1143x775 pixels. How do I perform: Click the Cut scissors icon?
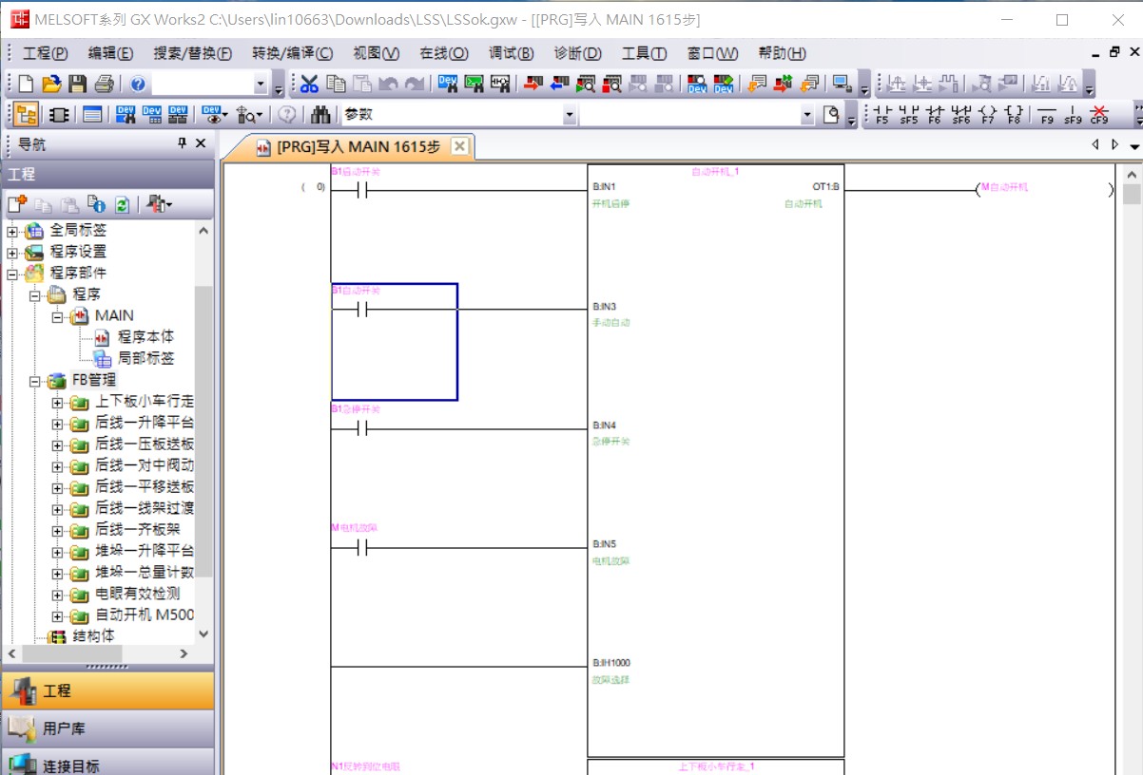point(309,84)
